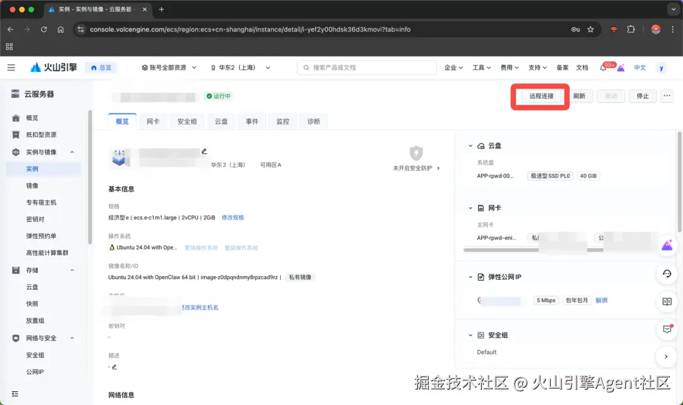This screenshot has width=683, height=405.
Task: Open the hamburger navigation menu
Action: point(11,68)
